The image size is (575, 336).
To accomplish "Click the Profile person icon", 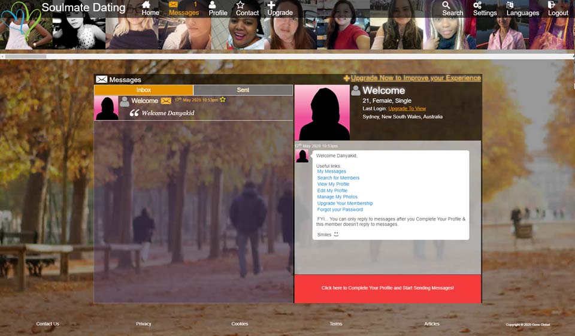I will point(212,5).
